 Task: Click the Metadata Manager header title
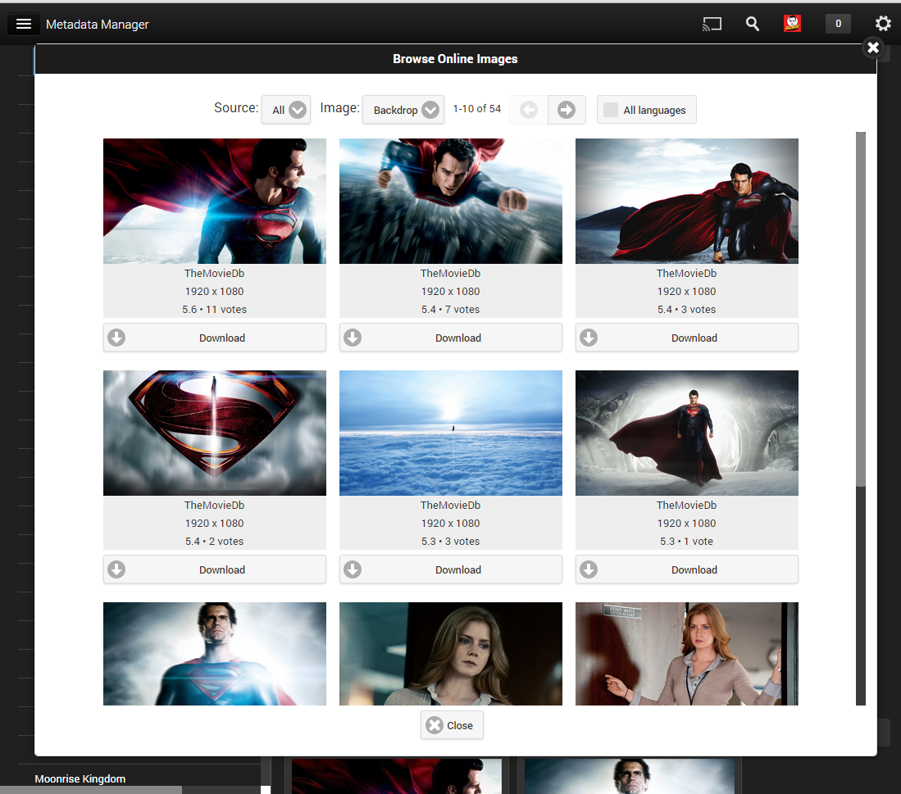point(97,24)
